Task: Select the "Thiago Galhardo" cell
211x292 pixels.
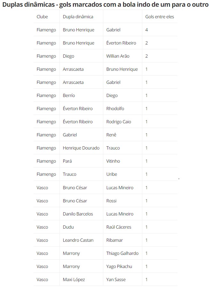Action: pos(122,253)
